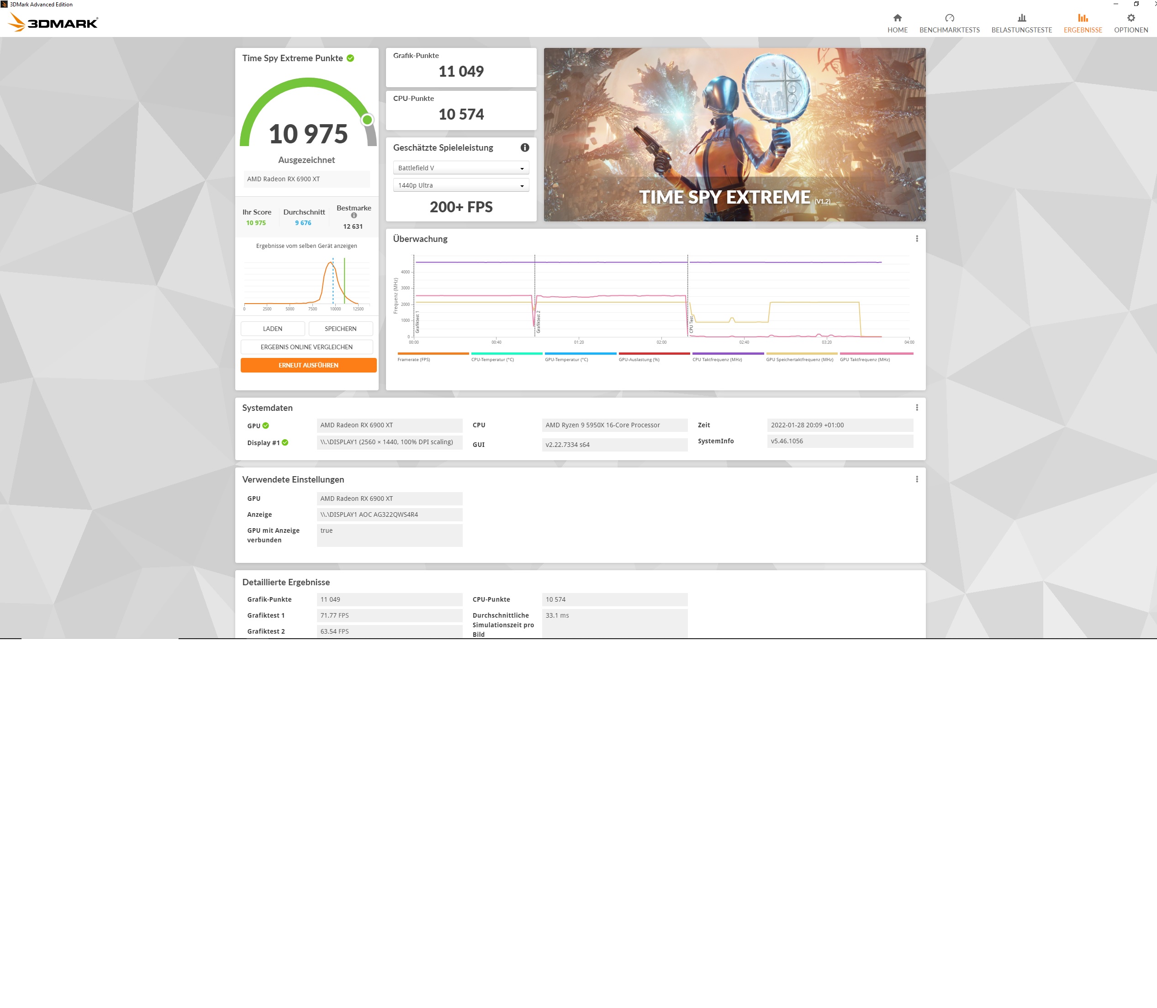The image size is (1157, 1008).
Task: Click the AMD Ryzen 9 5950X CPU field
Action: click(614, 425)
